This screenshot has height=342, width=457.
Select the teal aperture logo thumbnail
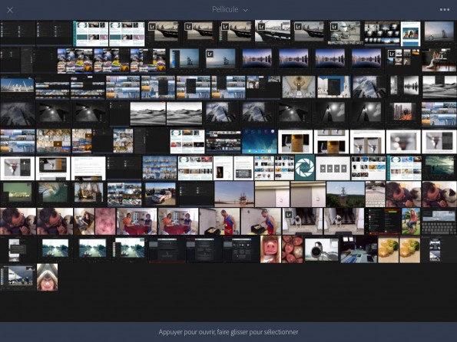coord(305,168)
